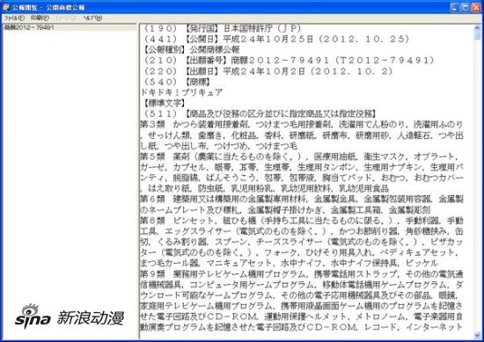Minimize the 公報閲覧 window
Screen dimensions: 484x342
coord(455,7)
